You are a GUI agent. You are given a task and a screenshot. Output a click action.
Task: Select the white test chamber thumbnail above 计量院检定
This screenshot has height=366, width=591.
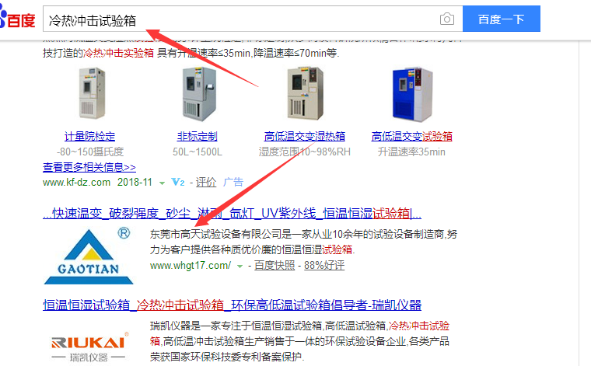click(x=92, y=93)
